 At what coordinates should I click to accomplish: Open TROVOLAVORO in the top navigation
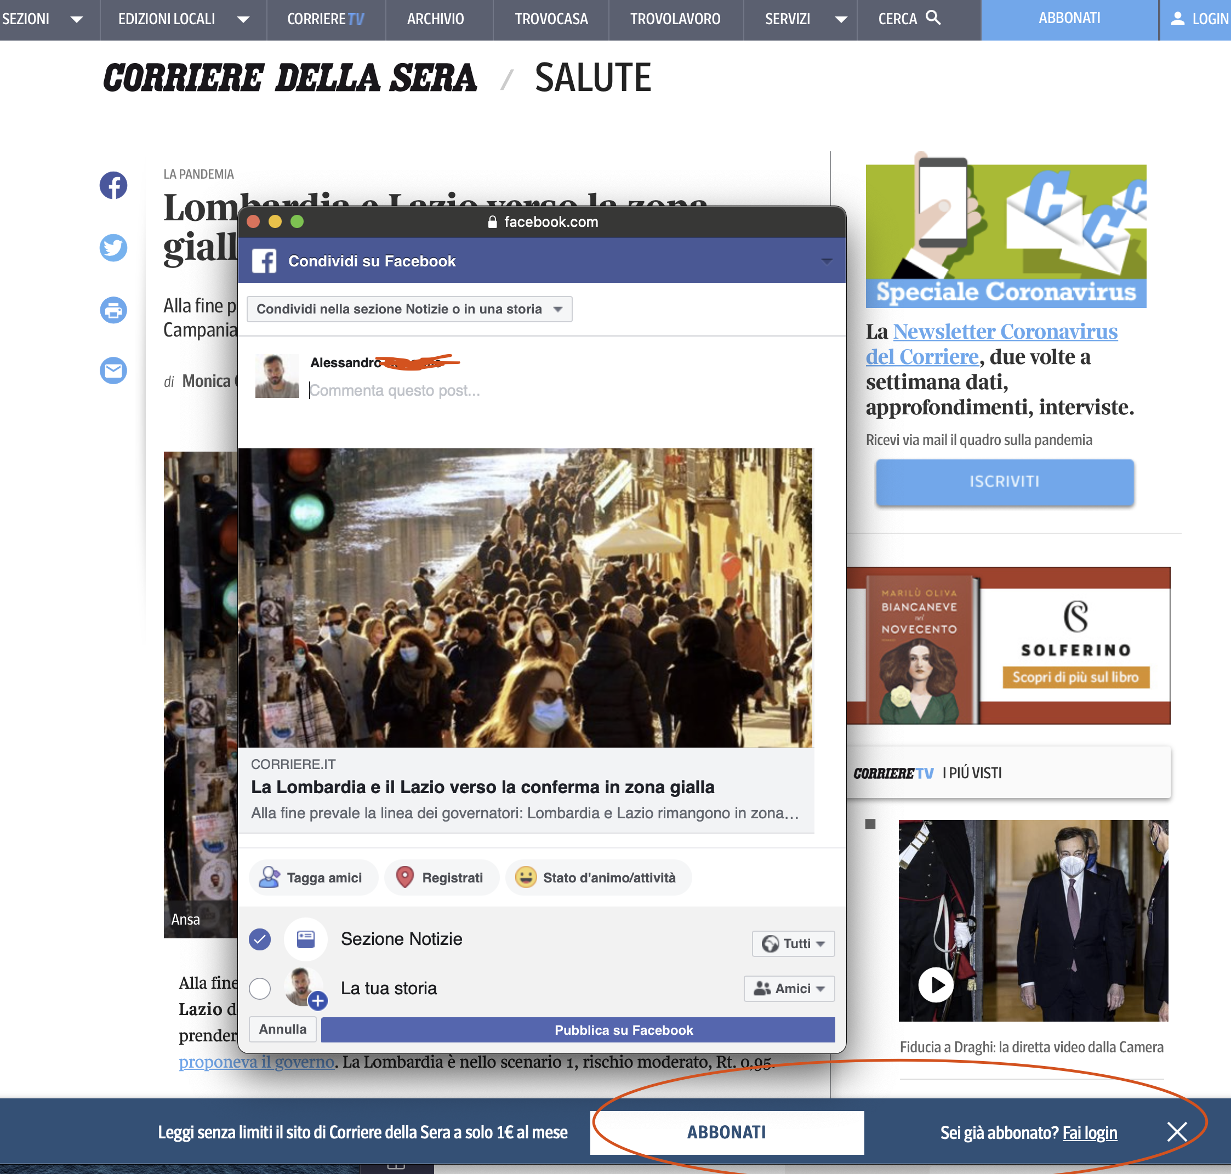tap(675, 19)
